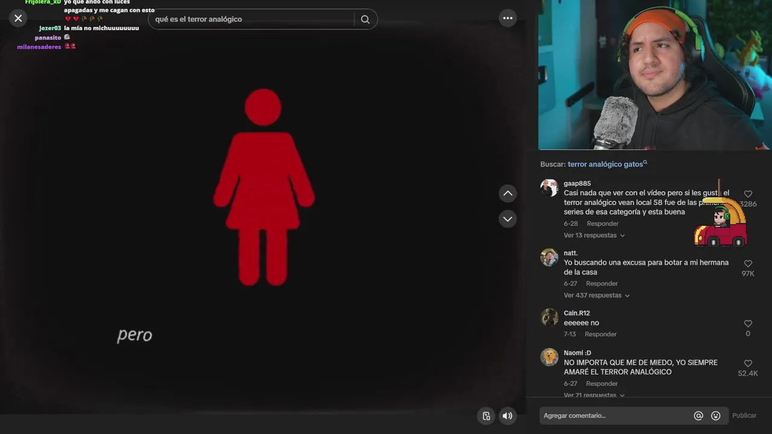This screenshot has width=772, height=434.
Task: Click the search field 'qué es el terror analógico'
Action: [250, 19]
